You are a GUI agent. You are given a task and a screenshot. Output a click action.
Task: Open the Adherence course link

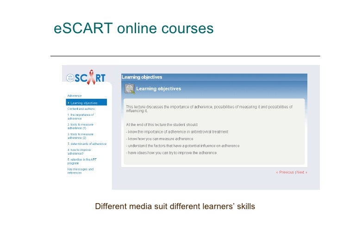click(75, 96)
